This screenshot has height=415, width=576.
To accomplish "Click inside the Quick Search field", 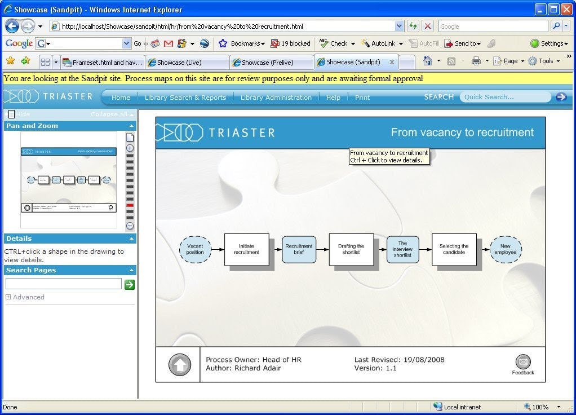I will pyautogui.click(x=504, y=97).
